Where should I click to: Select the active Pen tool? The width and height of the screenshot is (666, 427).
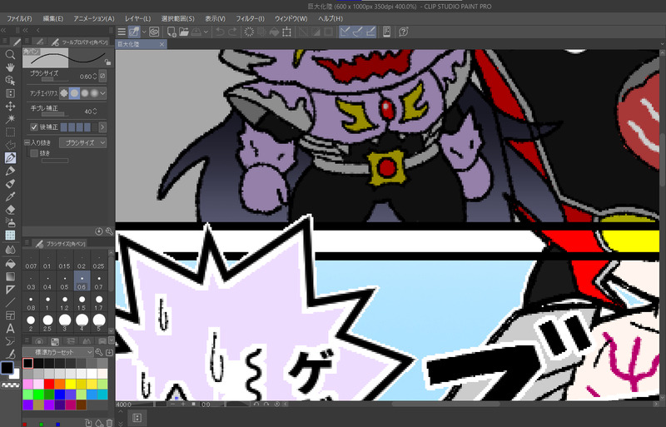[10, 157]
